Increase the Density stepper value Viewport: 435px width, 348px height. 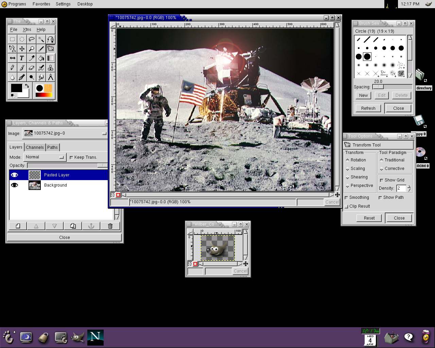point(409,186)
